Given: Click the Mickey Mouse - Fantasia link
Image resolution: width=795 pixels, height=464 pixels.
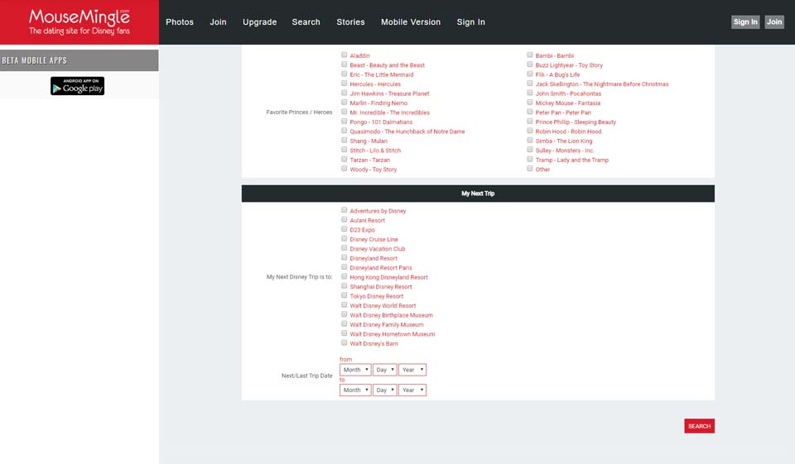Looking at the screenshot, I should point(567,103).
